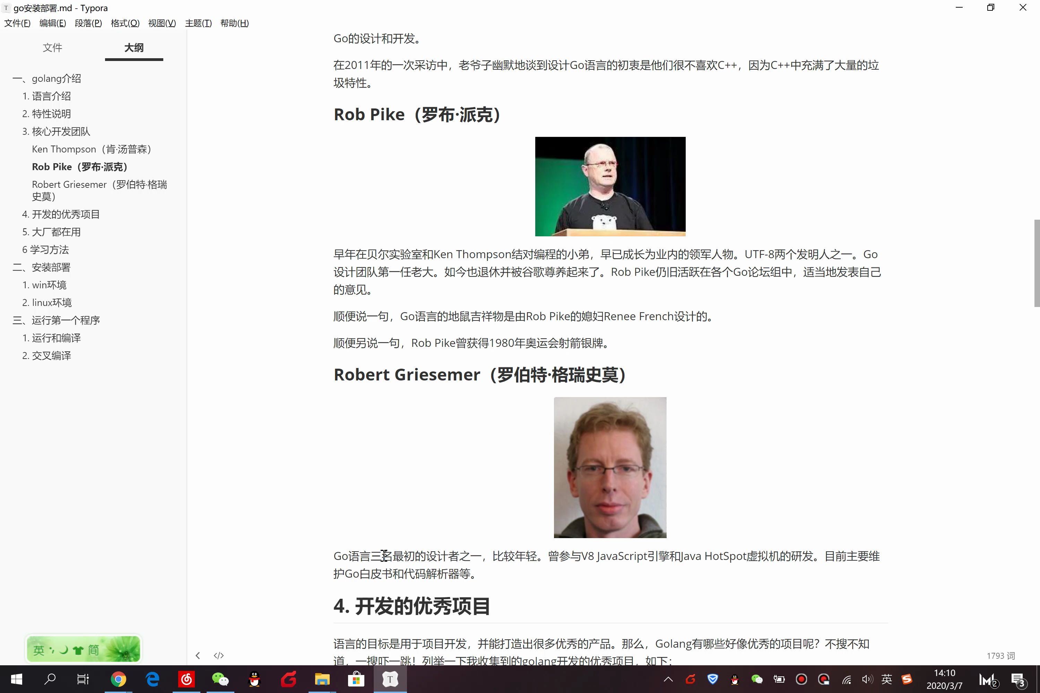The width and height of the screenshot is (1040, 693).
Task: Select the Rob Pike photo
Action: 610,186
